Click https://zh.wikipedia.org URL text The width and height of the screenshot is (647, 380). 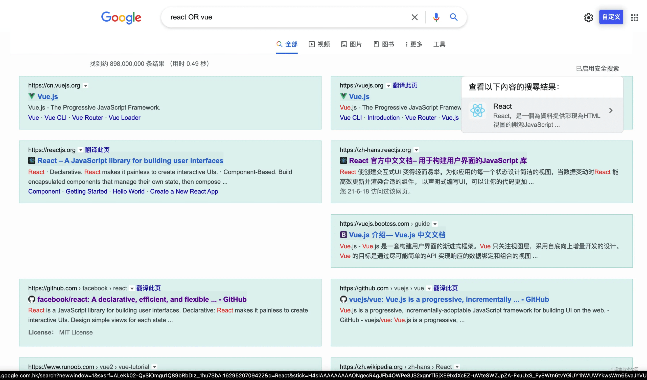(x=371, y=367)
